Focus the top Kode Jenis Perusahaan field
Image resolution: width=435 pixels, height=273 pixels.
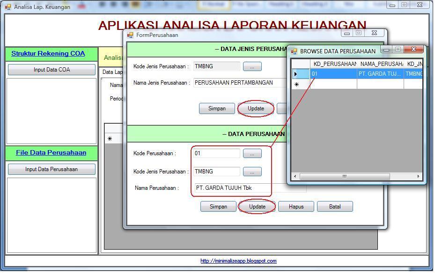pos(217,66)
